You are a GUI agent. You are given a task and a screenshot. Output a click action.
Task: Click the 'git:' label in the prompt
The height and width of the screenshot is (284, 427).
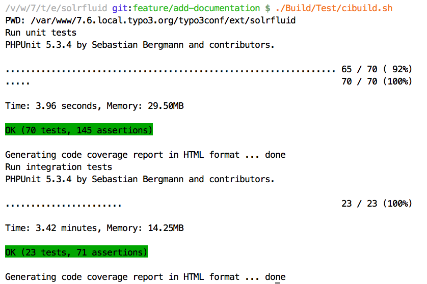click(x=122, y=8)
